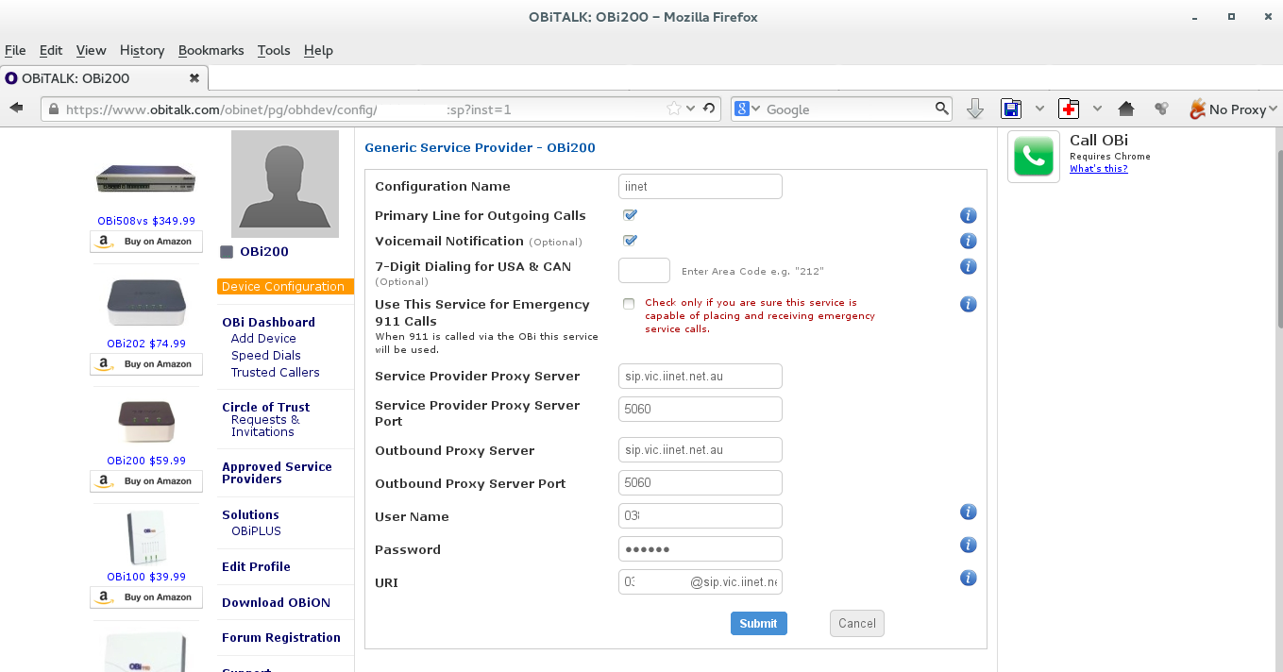
Task: Open info icon for Password
Action: pyautogui.click(x=968, y=545)
